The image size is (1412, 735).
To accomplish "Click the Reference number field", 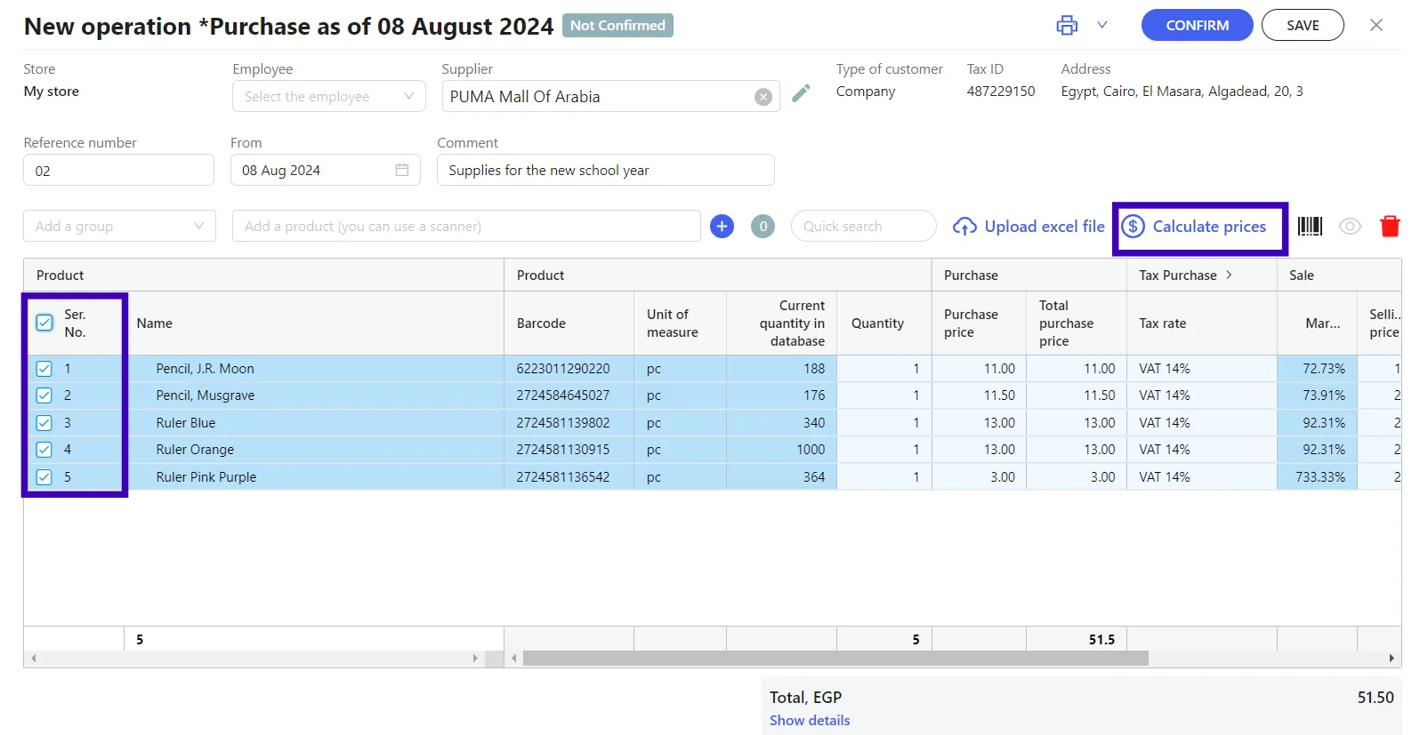I will pyautogui.click(x=118, y=171).
